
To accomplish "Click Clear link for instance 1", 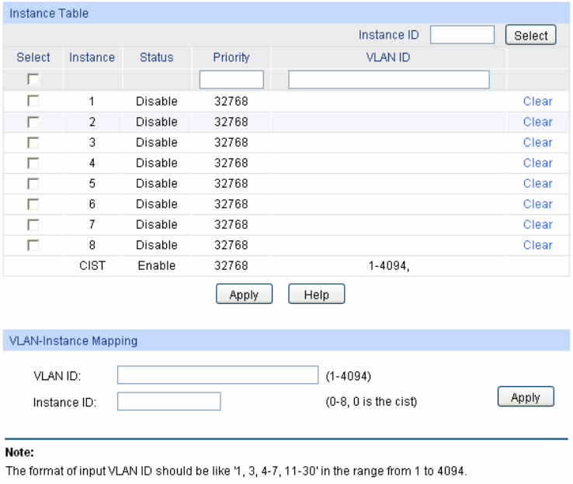I will 537,101.
